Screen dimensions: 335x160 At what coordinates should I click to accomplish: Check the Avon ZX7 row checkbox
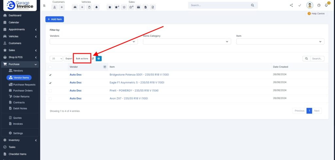click(x=50, y=99)
